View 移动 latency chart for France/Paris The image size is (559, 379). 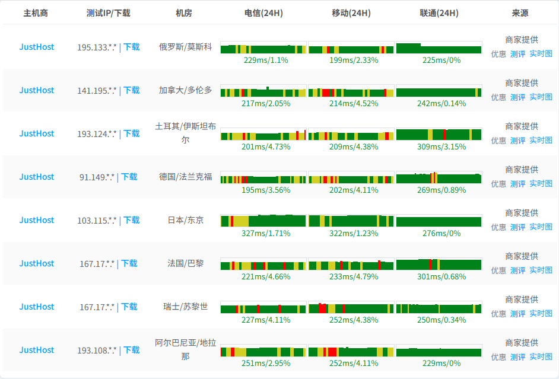[351, 265]
